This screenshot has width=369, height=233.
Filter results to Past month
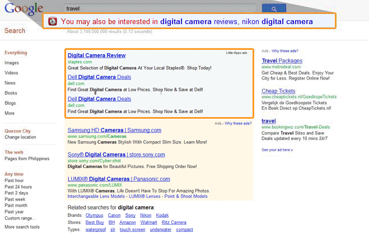(x=16, y=206)
